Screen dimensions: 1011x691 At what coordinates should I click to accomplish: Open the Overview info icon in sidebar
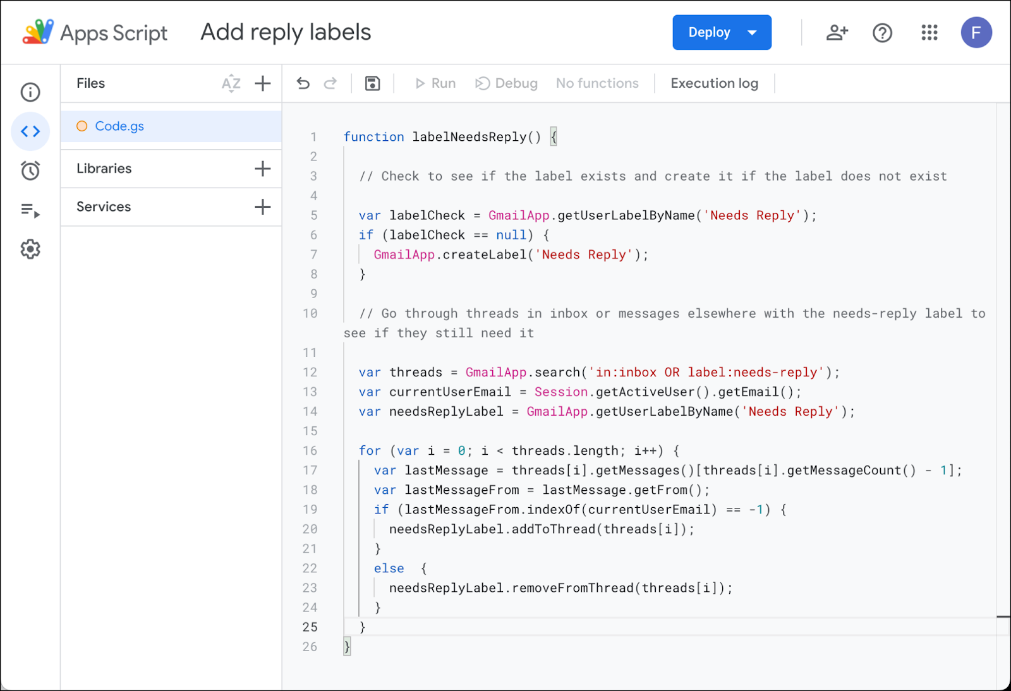click(x=30, y=92)
